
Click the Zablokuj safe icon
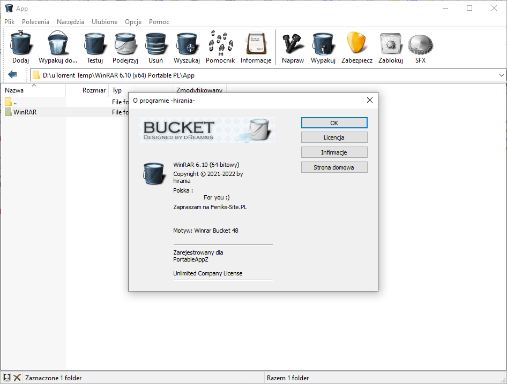pos(391,43)
